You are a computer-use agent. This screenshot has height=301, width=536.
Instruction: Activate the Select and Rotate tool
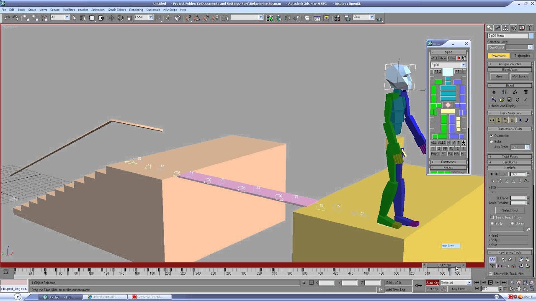coord(120,18)
